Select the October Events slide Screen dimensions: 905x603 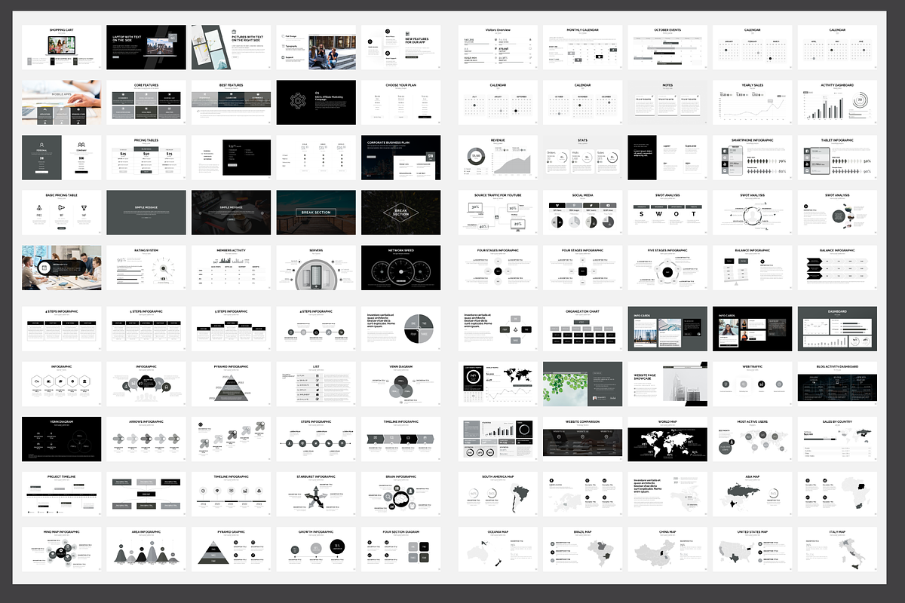pos(667,47)
